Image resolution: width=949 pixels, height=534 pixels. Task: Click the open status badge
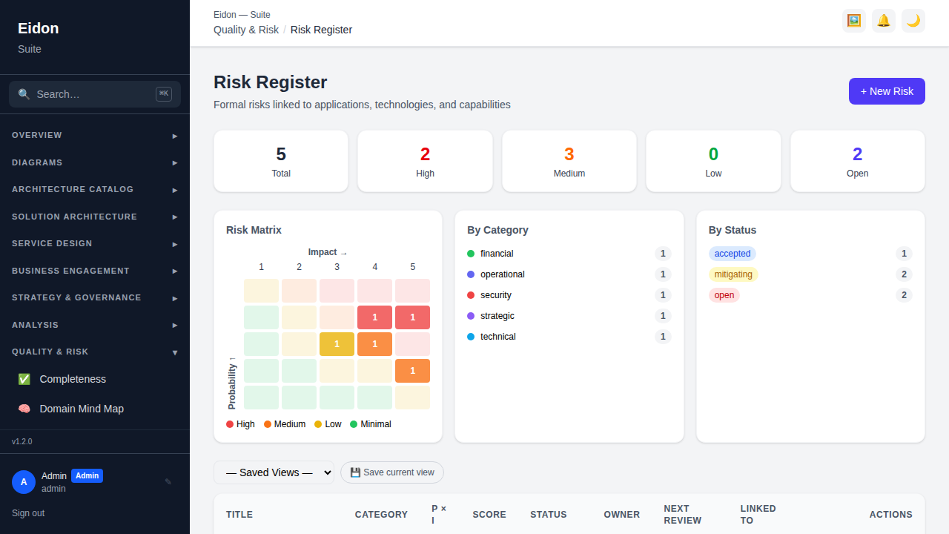[x=724, y=295]
